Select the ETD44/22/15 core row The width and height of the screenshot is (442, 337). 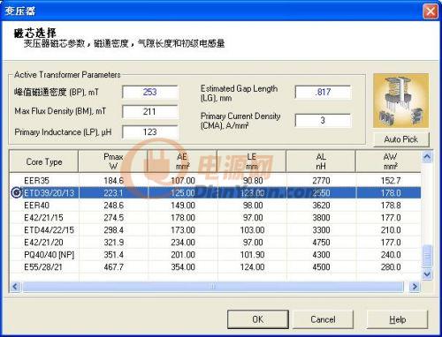[215, 230]
